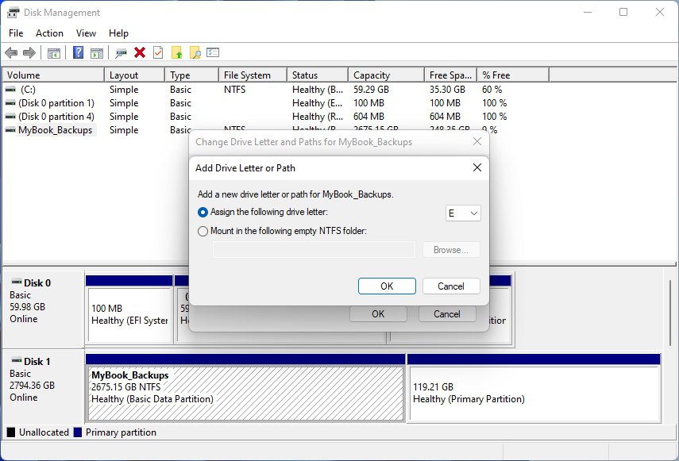Click the Disk 0 Basic 59.98 GB label

click(x=42, y=309)
